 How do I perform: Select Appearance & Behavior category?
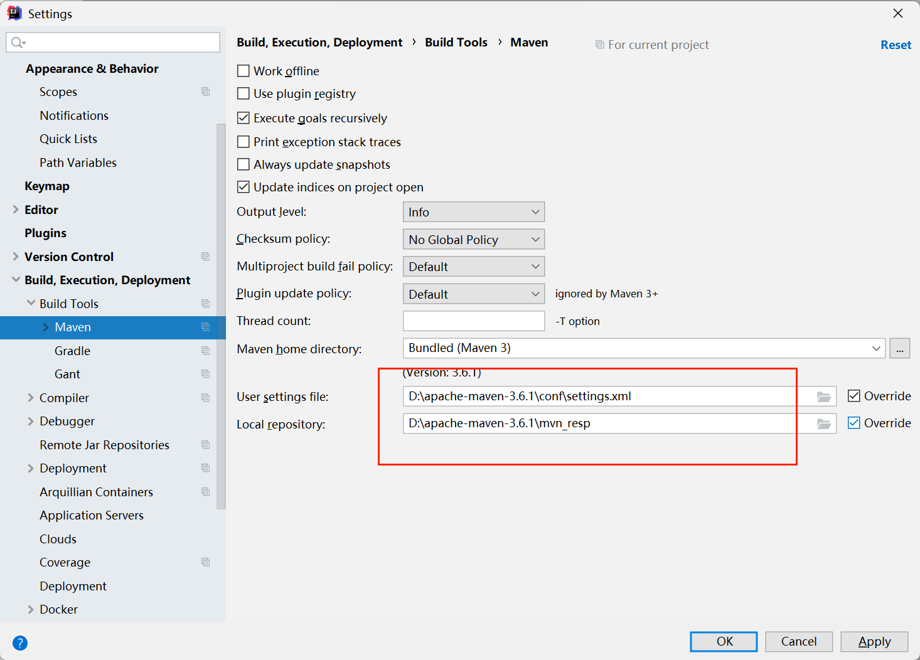click(92, 68)
